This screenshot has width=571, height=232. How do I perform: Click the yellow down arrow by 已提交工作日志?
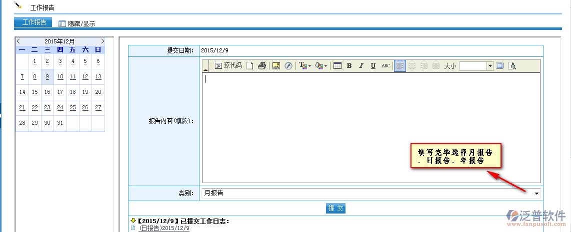(x=133, y=221)
